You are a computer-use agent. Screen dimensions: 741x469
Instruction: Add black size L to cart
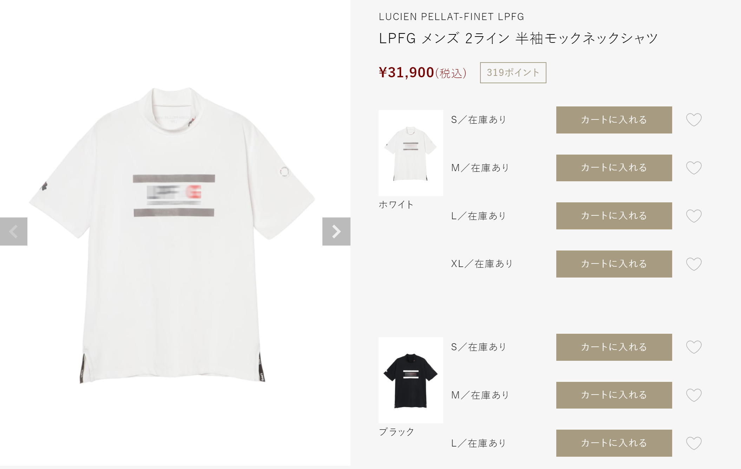click(614, 443)
